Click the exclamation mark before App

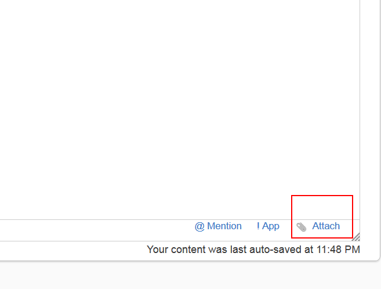pyautogui.click(x=258, y=226)
